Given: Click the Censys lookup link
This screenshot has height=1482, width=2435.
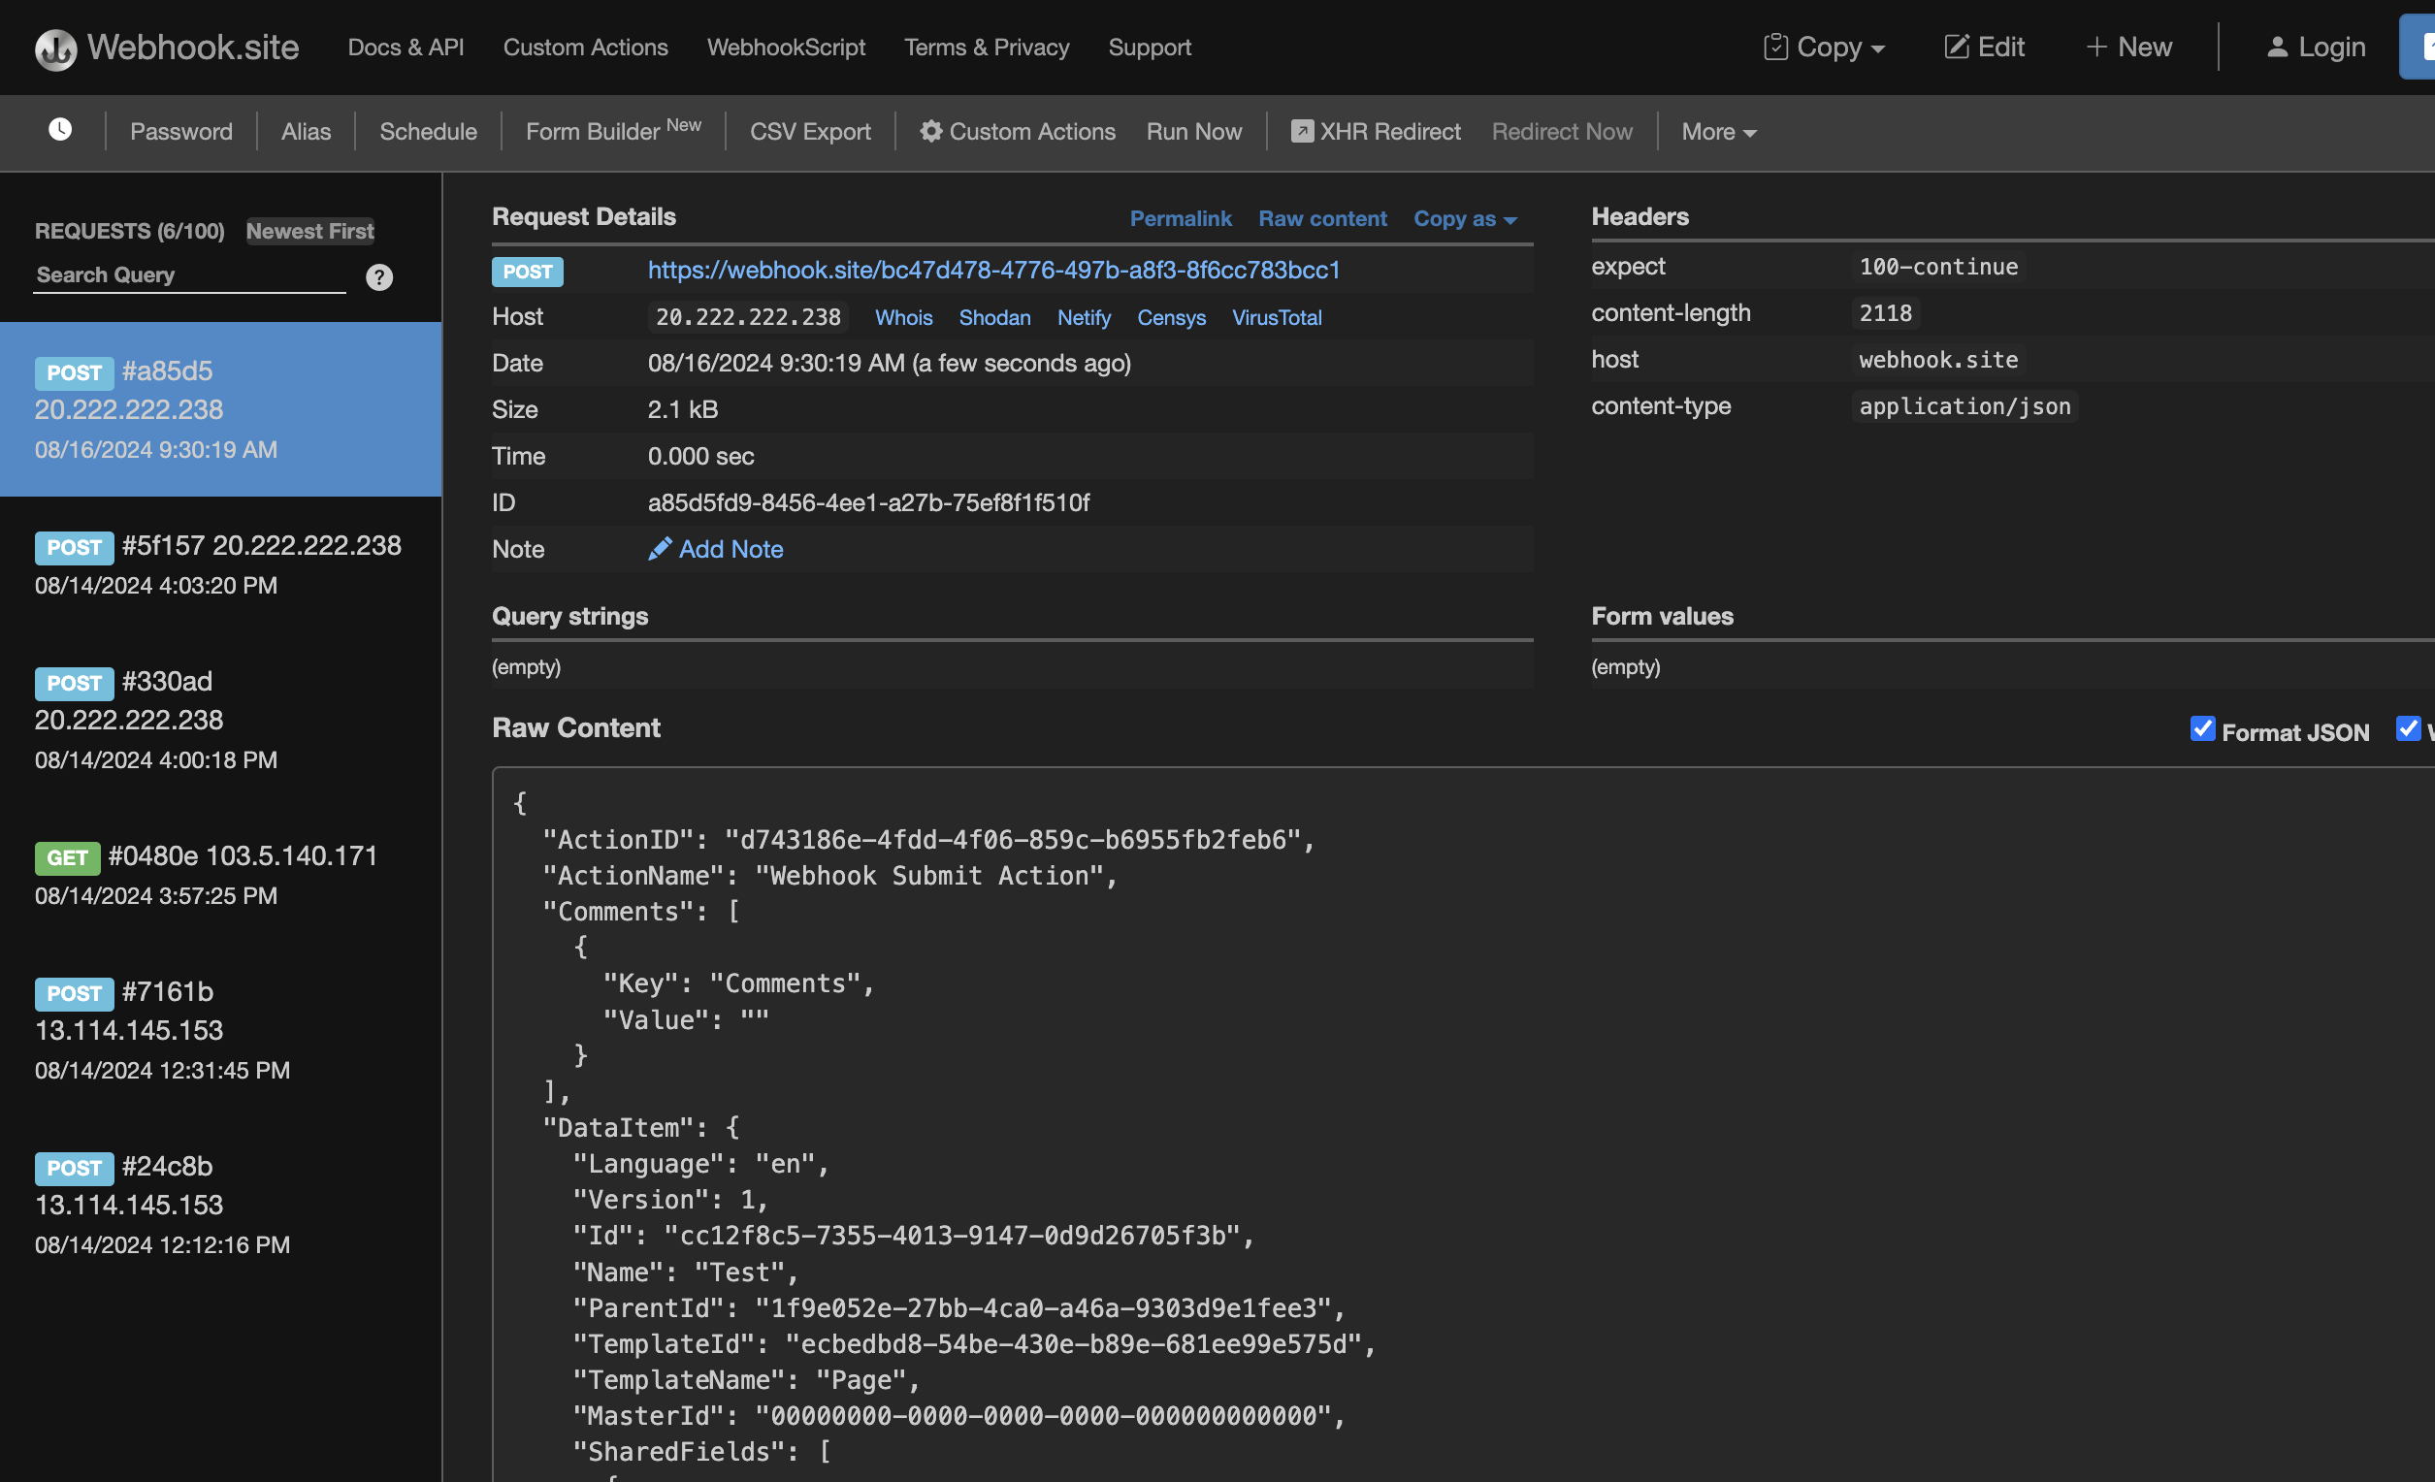Looking at the screenshot, I should pyautogui.click(x=1172, y=317).
